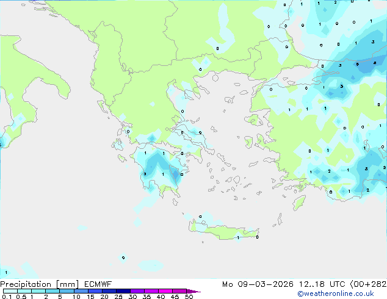Click the 20–25 mm legend color box

click(x=109, y=291)
